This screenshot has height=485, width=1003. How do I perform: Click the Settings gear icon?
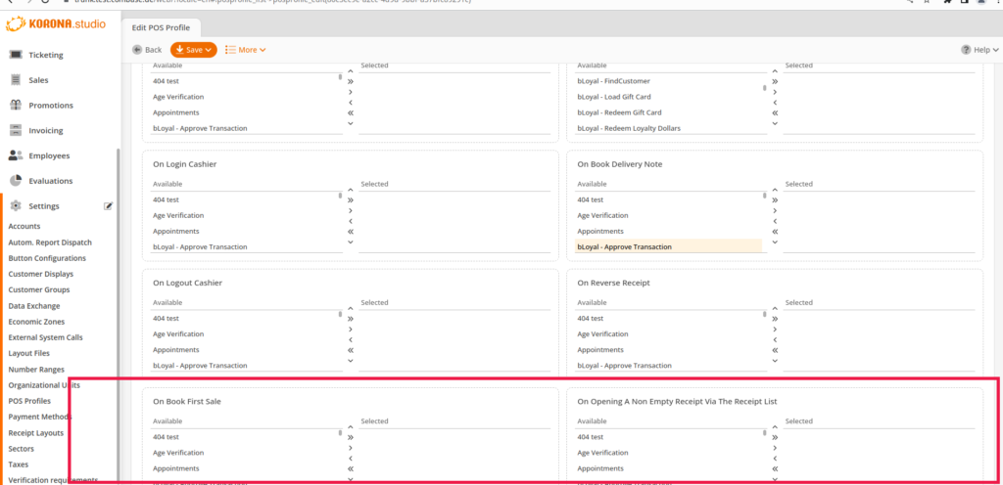point(16,205)
